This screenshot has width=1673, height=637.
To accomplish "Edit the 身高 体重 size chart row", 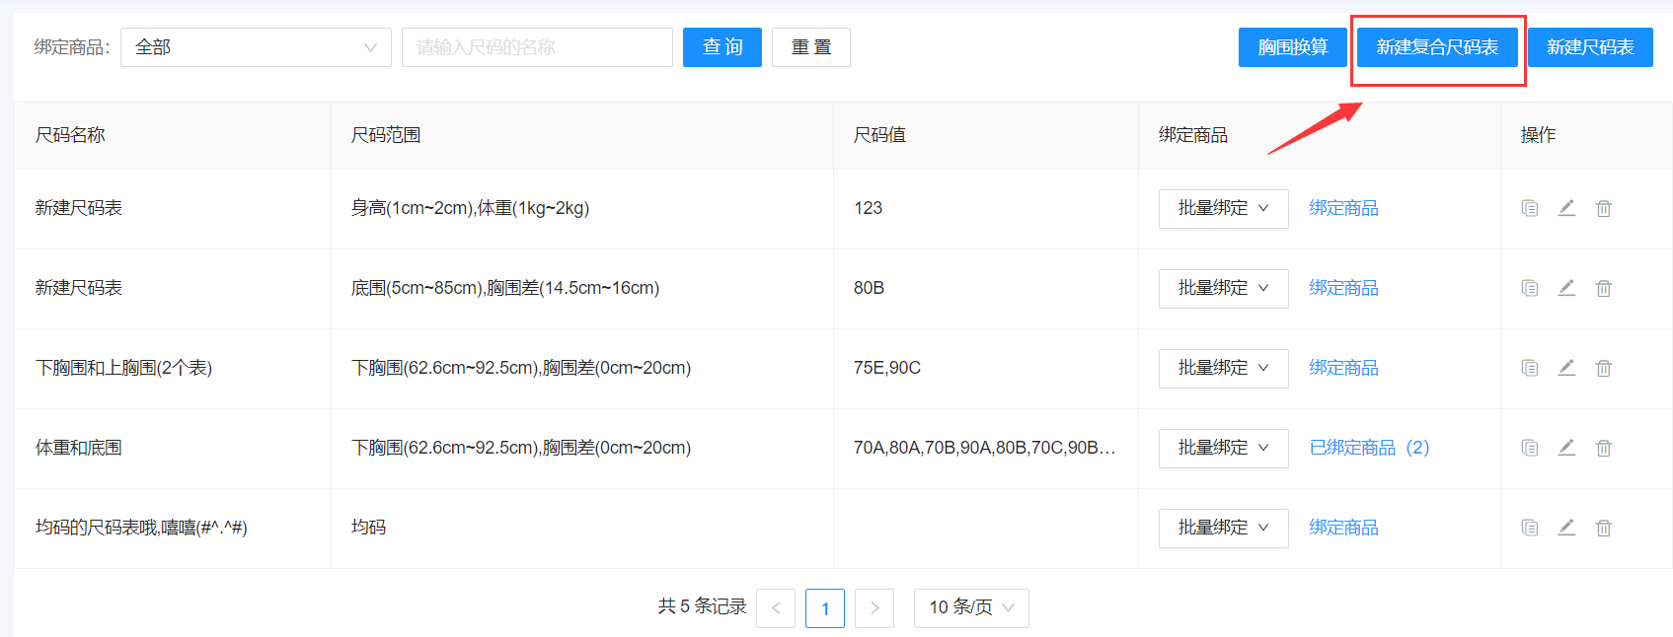I will click(x=1566, y=208).
